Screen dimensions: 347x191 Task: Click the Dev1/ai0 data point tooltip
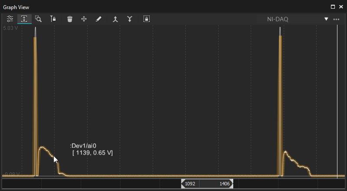click(92, 149)
